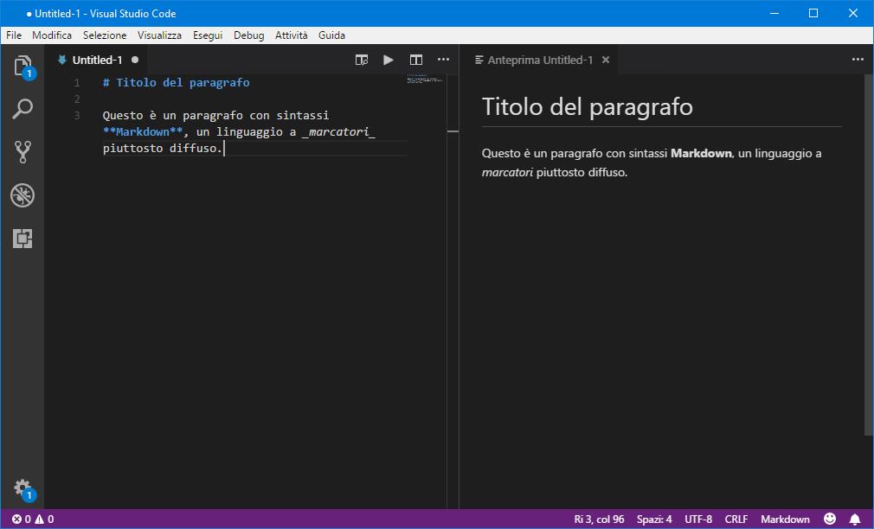Open the Esegui menu
874x529 pixels.
[x=208, y=35]
